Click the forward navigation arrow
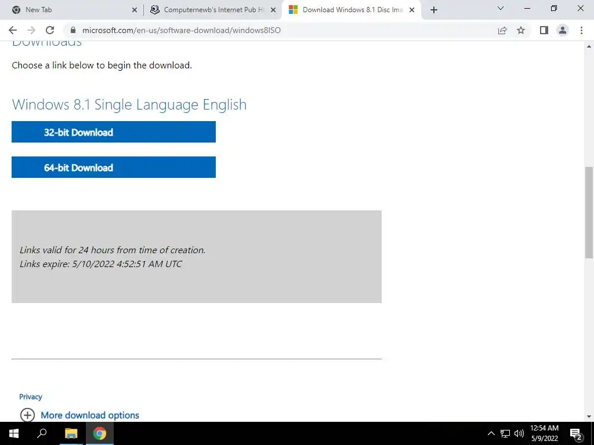 click(31, 30)
